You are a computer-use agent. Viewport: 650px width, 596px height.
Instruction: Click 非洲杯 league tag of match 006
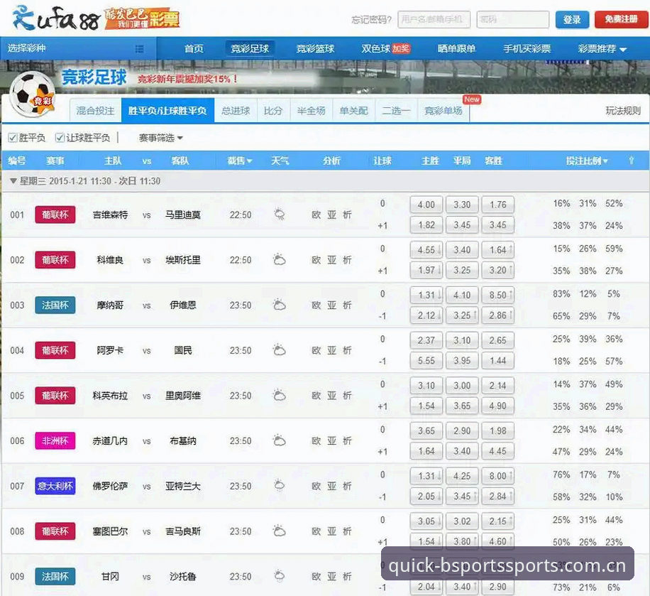pyautogui.click(x=55, y=440)
